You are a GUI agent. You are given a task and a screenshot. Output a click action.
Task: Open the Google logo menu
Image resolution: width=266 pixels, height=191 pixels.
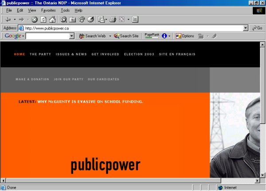pyautogui.click(x=14, y=36)
